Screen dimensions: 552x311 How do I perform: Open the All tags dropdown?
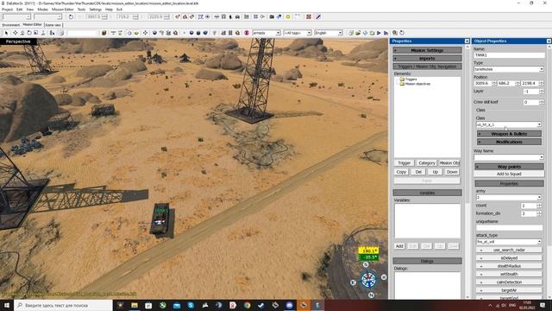click(x=298, y=33)
